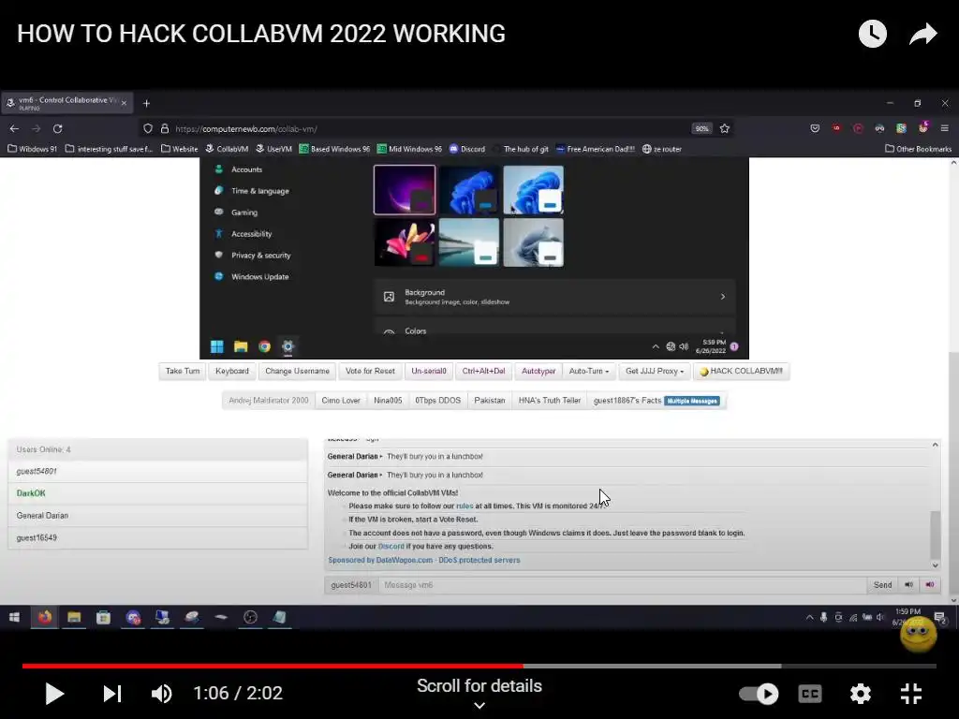Select HNA's Truth Teller tab
Viewport: 959px width, 719px height.
(x=549, y=401)
